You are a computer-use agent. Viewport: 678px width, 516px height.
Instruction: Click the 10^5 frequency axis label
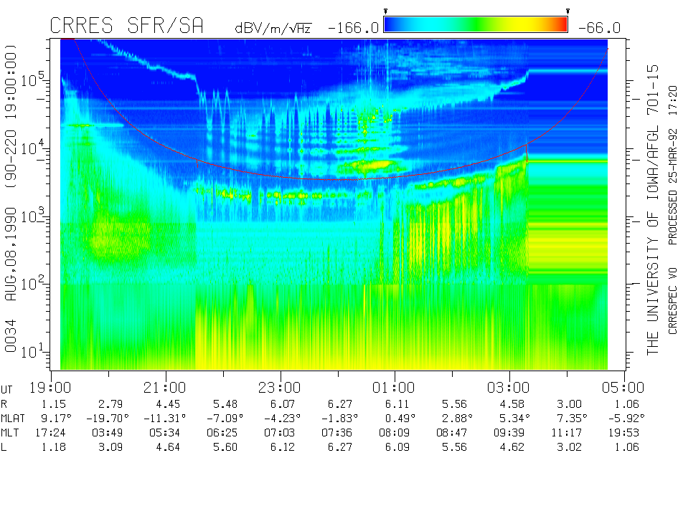pos(34,79)
